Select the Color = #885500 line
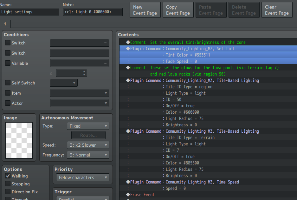 pos(208,163)
